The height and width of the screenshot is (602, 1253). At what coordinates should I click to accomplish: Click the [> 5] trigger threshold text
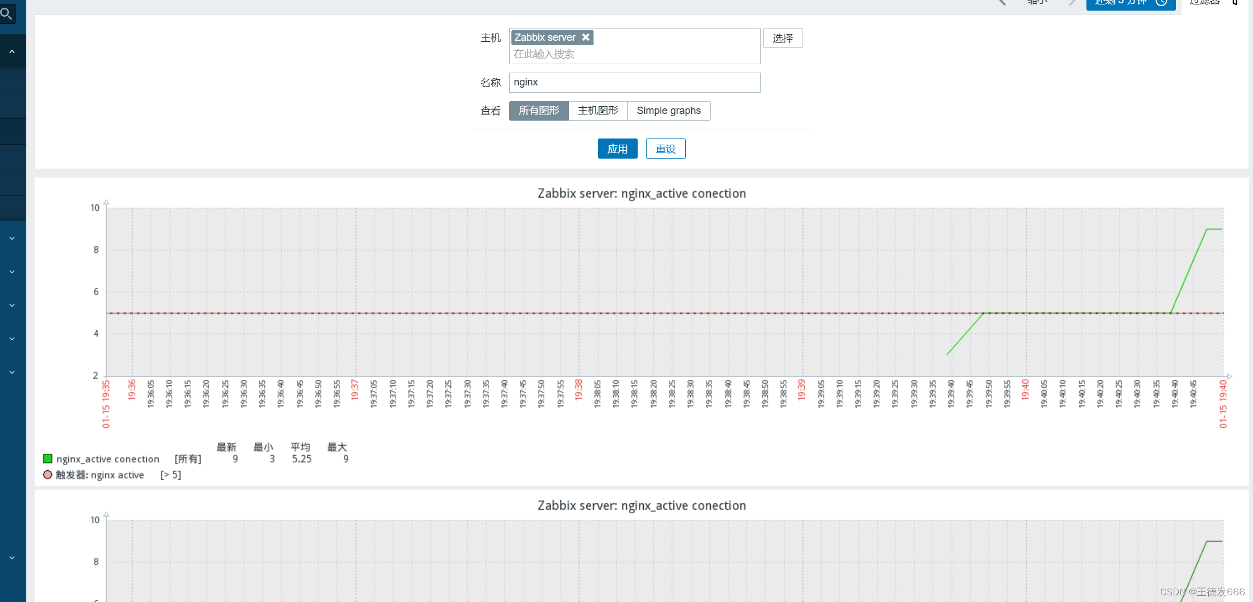coord(170,475)
